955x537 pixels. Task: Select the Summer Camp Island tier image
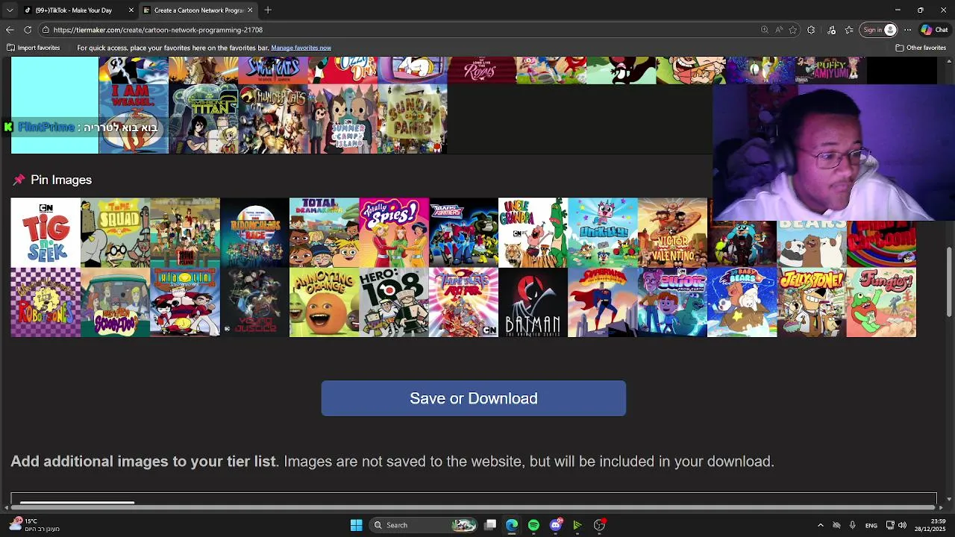342,119
